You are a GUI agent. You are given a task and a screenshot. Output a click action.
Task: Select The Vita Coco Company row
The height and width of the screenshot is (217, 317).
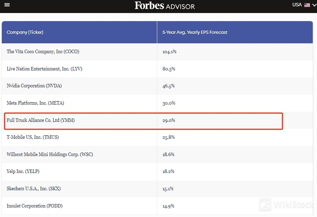[x=43, y=52]
